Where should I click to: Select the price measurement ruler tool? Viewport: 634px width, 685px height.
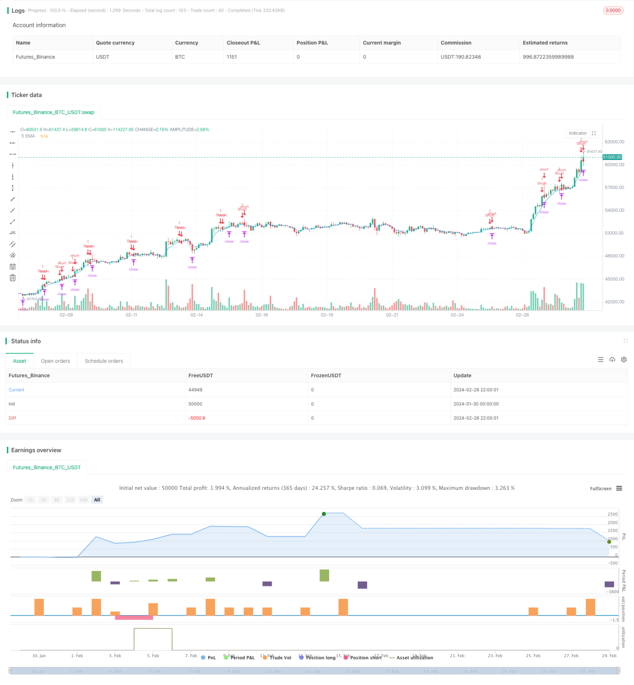click(13, 188)
